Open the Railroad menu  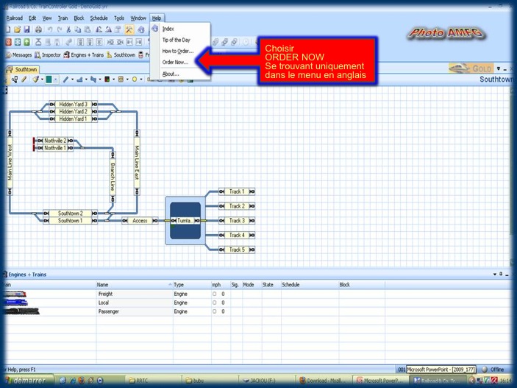pyautogui.click(x=15, y=18)
